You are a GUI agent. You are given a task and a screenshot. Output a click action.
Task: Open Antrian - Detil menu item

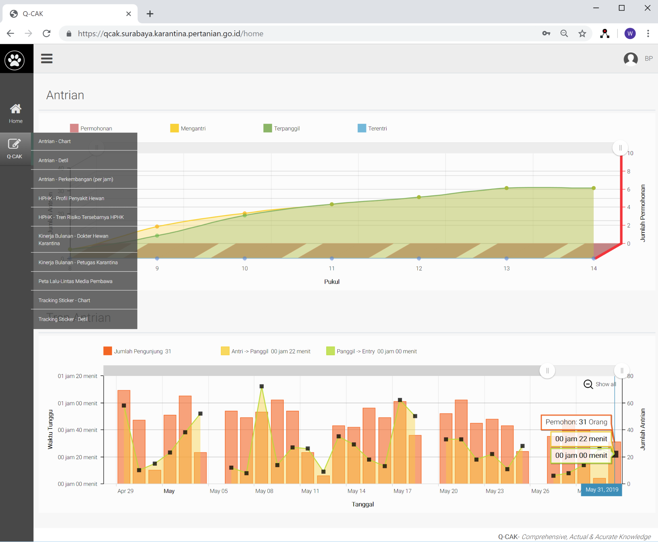pyautogui.click(x=53, y=160)
